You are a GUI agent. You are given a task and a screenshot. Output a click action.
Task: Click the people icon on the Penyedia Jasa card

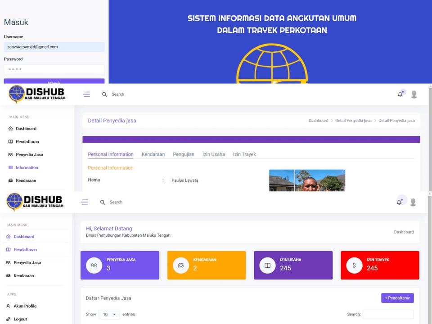pyautogui.click(x=94, y=265)
